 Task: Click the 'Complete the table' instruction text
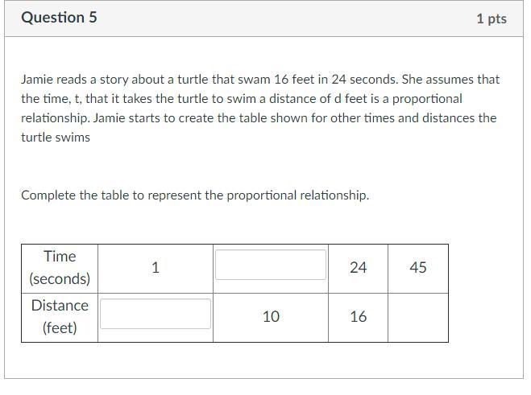click(x=195, y=195)
